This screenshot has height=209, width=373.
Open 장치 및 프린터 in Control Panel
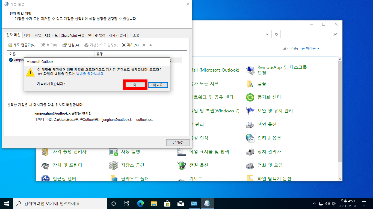(x=61, y=165)
